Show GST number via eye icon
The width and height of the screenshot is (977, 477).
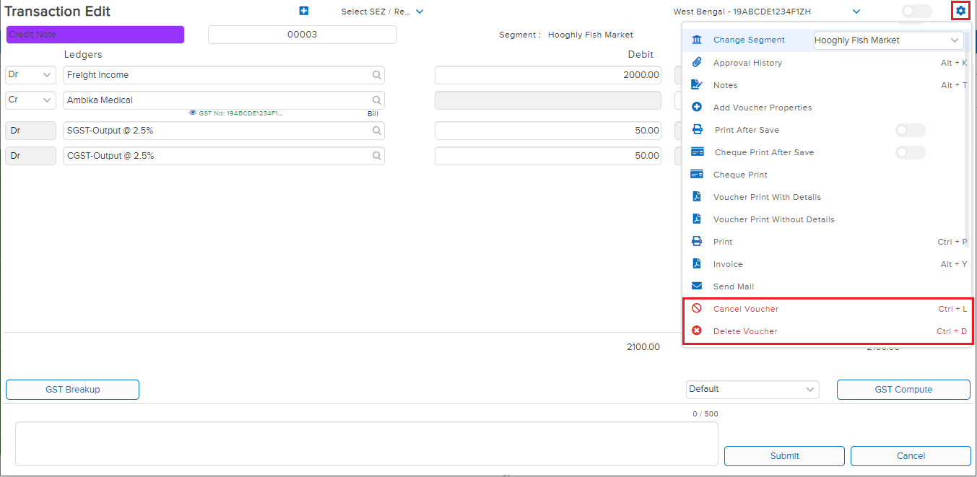[x=193, y=113]
